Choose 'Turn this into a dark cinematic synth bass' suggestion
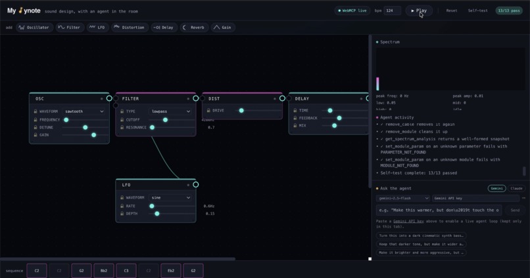This screenshot has height=278, width=530. tap(421, 235)
